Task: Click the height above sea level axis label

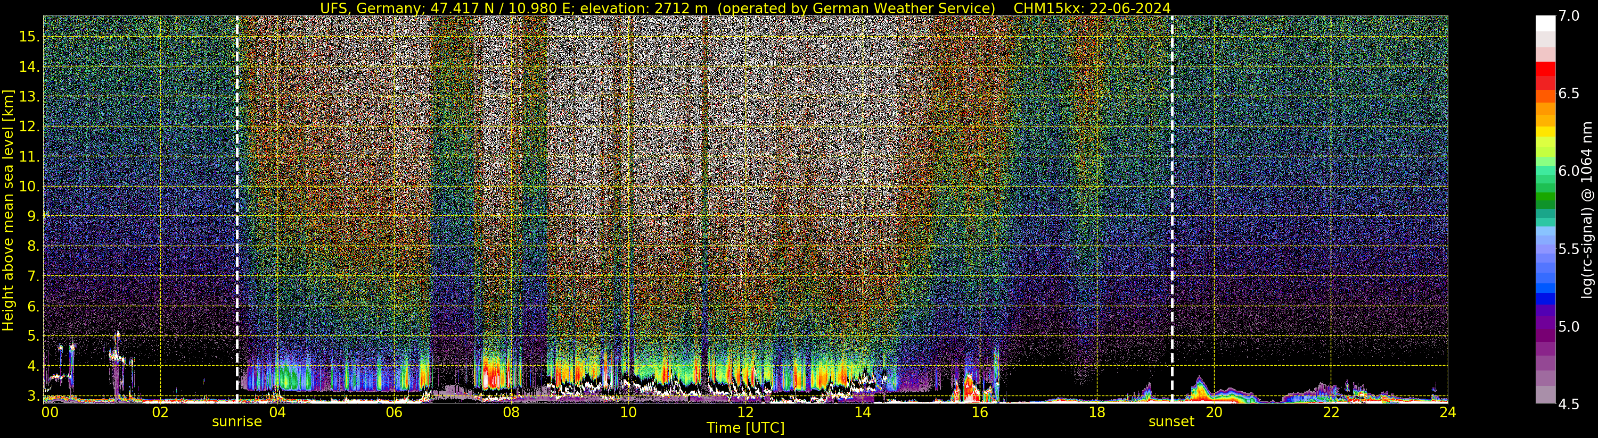Action: click(8, 210)
